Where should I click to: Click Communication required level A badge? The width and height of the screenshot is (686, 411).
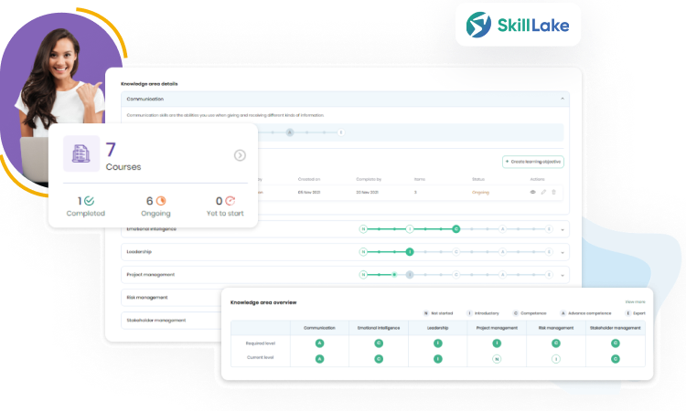click(320, 343)
